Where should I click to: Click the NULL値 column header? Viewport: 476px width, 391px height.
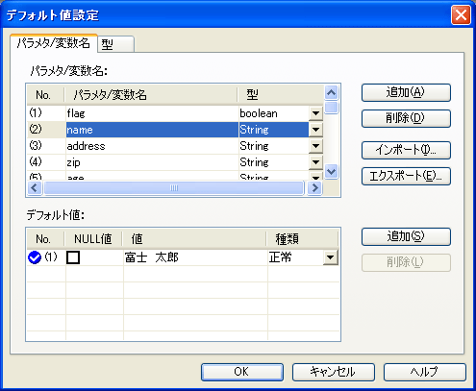tap(93, 239)
